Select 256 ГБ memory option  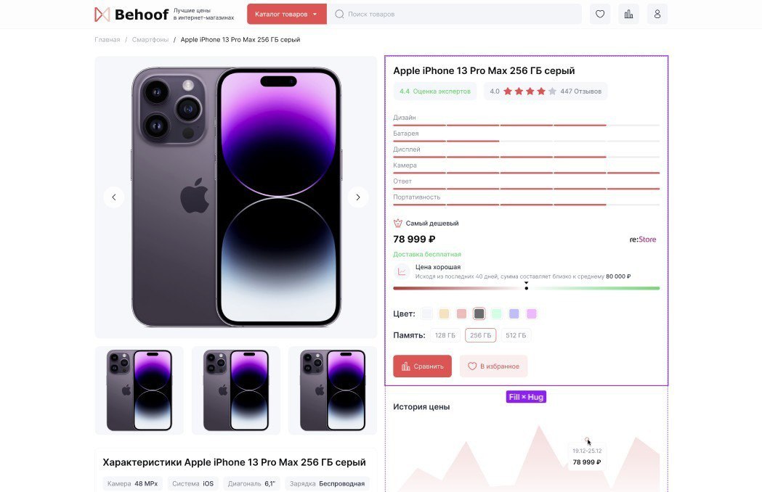click(481, 335)
